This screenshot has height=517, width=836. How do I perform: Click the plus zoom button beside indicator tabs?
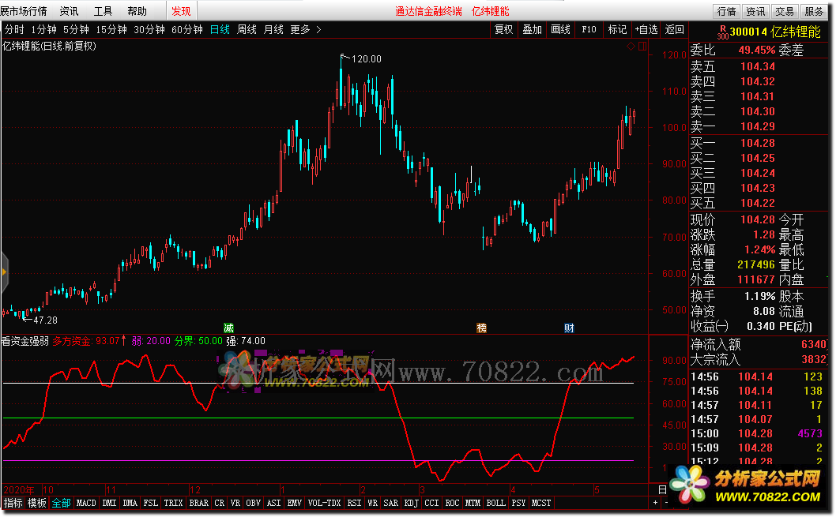655,503
